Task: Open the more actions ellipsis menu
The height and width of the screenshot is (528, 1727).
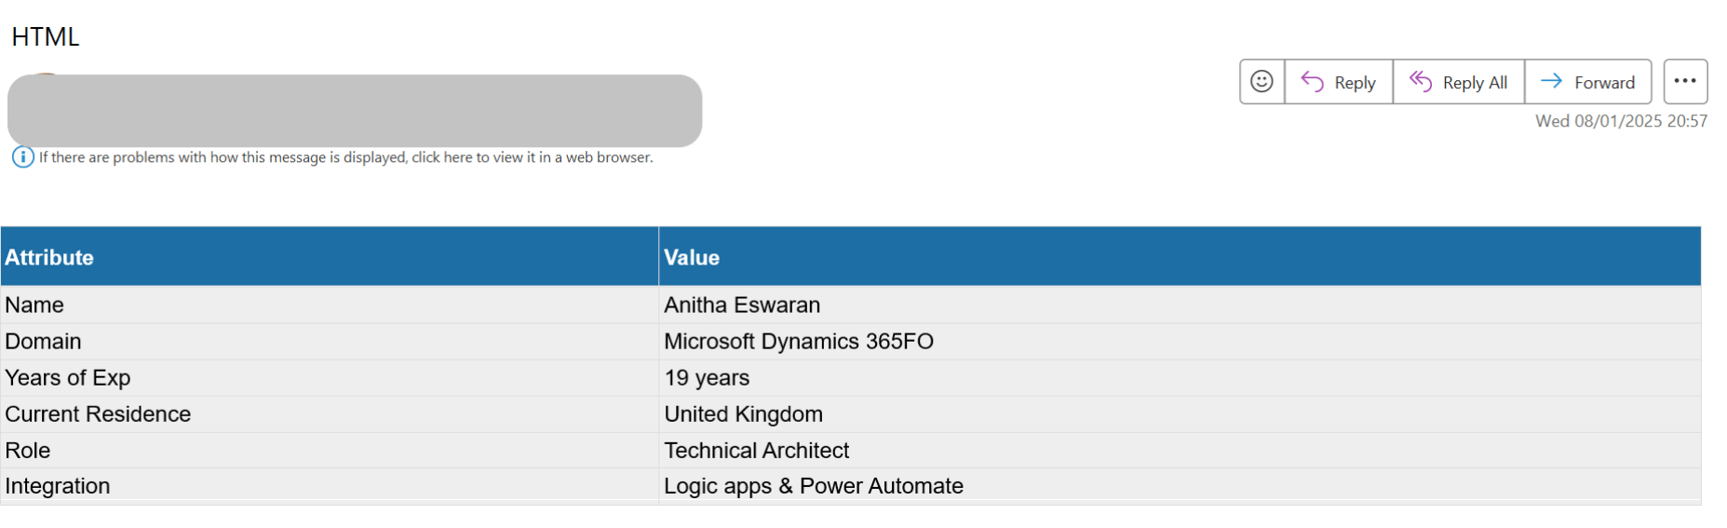Action: pyautogui.click(x=1685, y=82)
